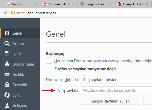Screen dimensions: 152x110
Task: Open the Güvenlik preferences section
Action: (x=20, y=85)
